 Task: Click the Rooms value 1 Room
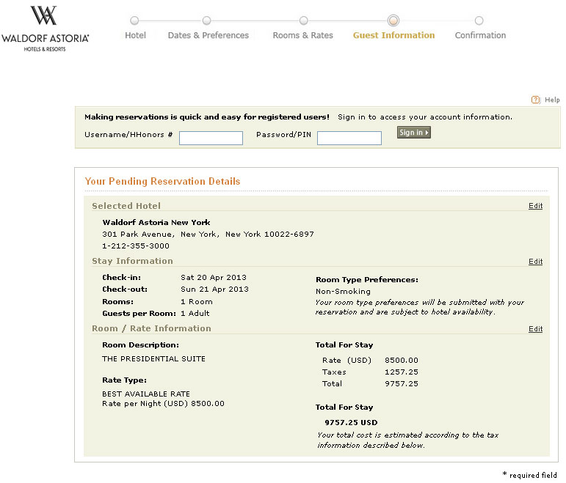tap(196, 302)
